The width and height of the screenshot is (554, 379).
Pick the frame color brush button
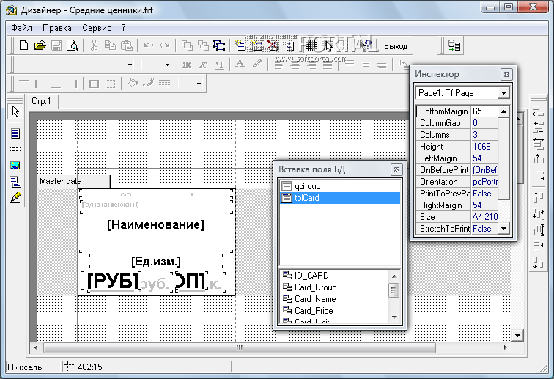coord(149,84)
